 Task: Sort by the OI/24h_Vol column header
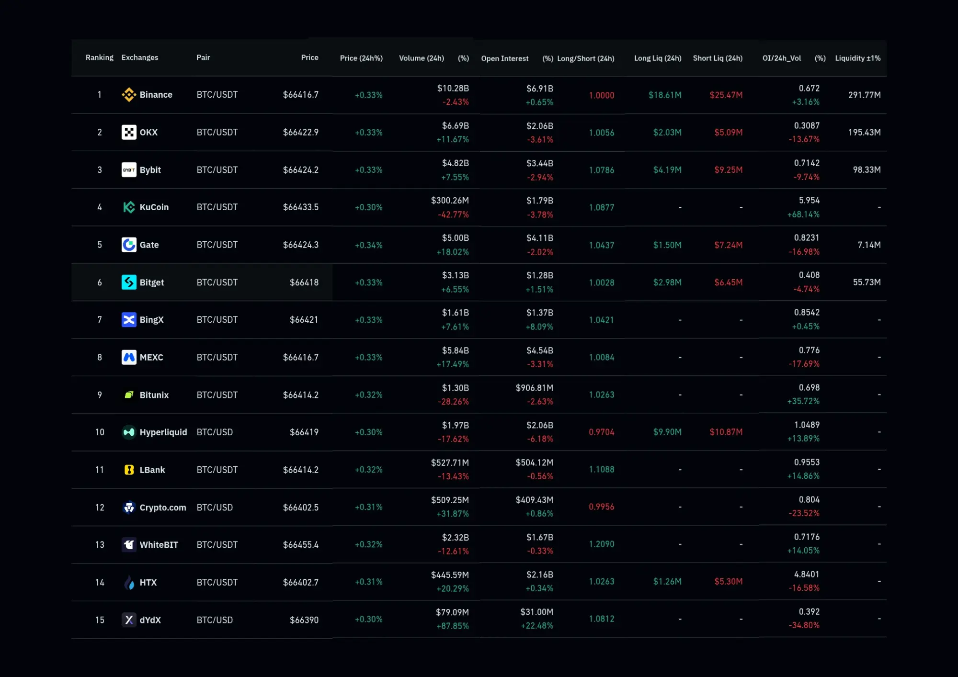point(782,58)
